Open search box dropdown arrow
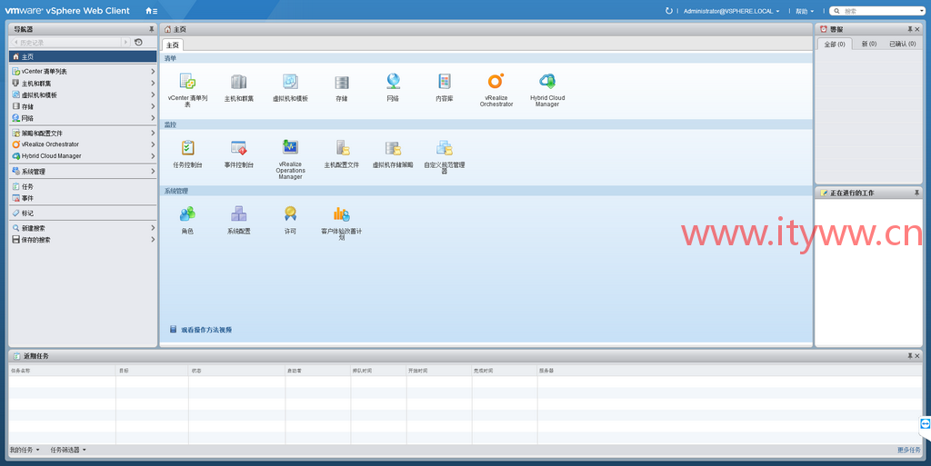 click(x=922, y=11)
